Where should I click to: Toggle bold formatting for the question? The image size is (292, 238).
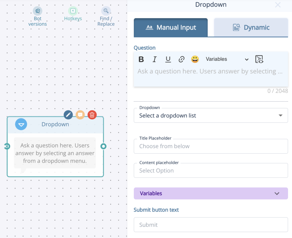(141, 59)
